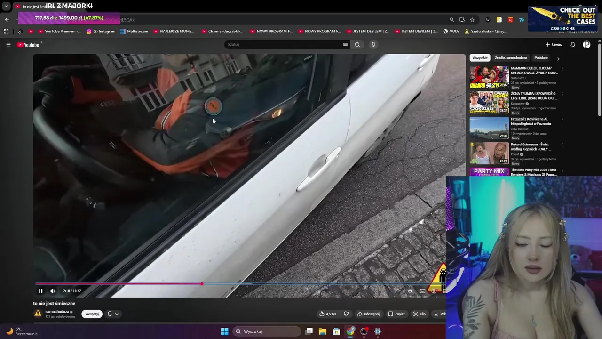Open Rekord Guinnessa Kiepskich video thumbnail
The height and width of the screenshot is (339, 602).
(489, 153)
